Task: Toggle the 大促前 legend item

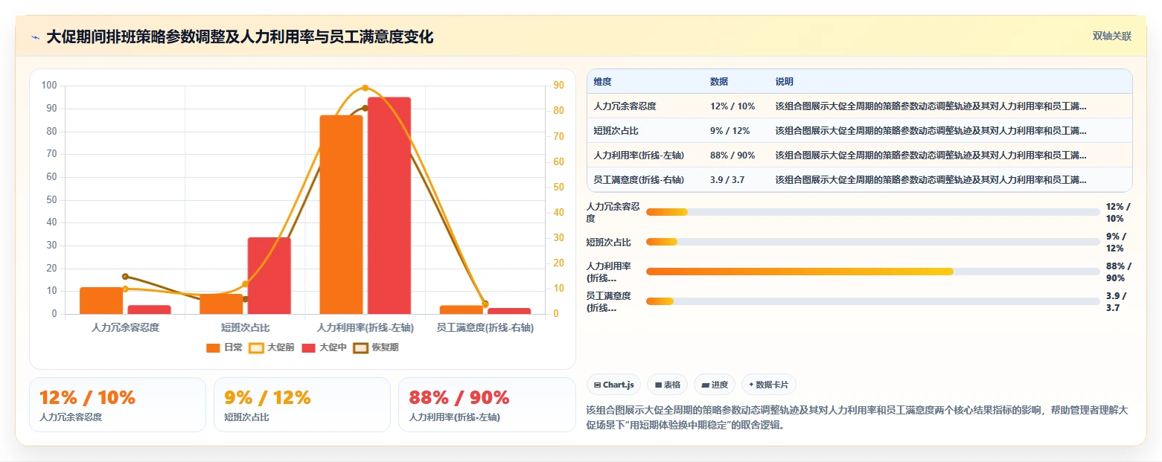Action: tap(272, 347)
